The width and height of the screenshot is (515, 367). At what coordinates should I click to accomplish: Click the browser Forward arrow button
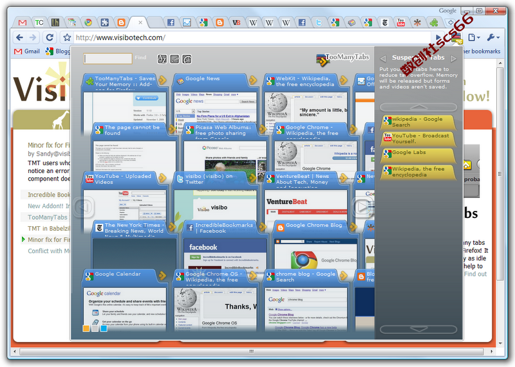pyautogui.click(x=33, y=37)
